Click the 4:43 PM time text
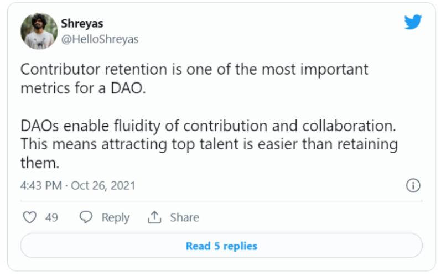The width and height of the screenshot is (441, 276). 40,185
